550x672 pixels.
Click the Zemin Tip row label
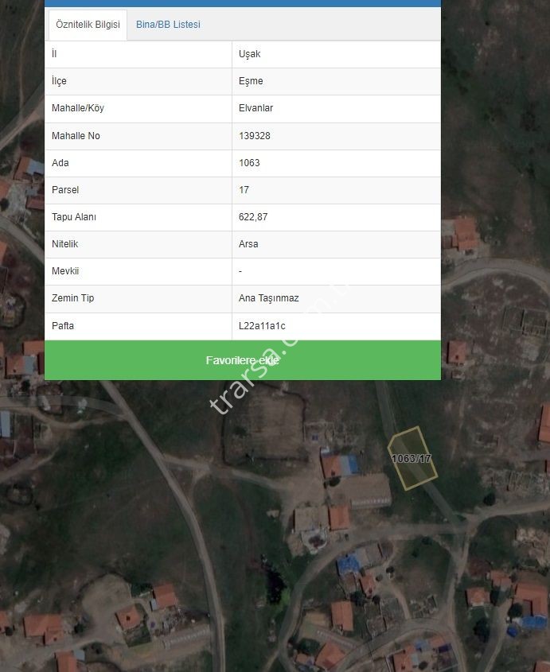(72, 298)
